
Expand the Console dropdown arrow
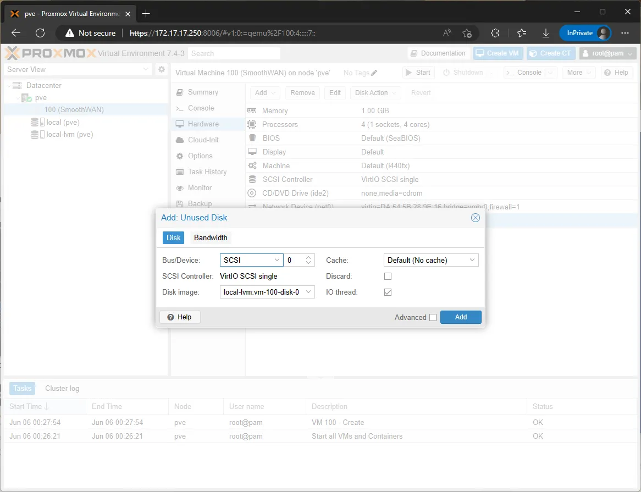(551, 73)
